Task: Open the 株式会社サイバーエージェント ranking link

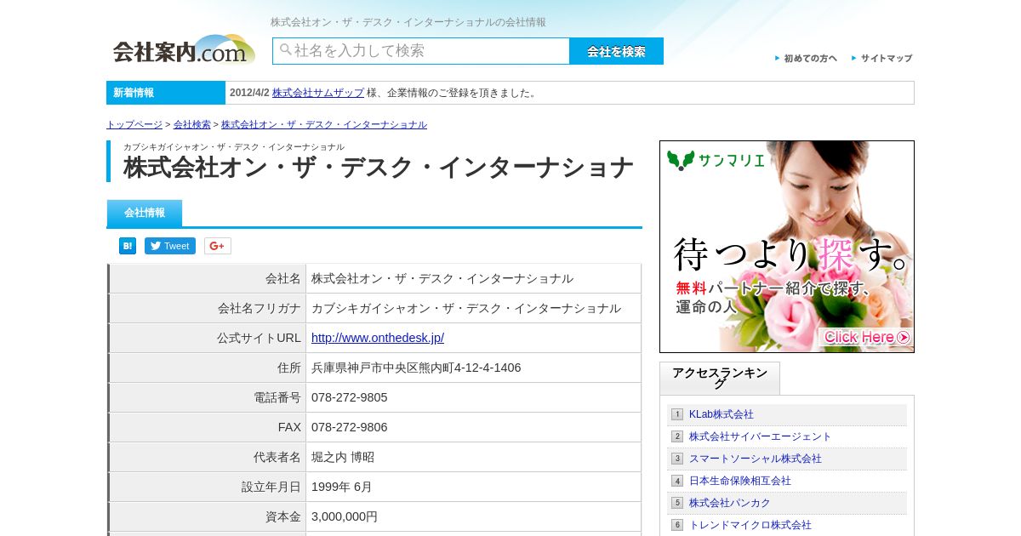Action: click(x=761, y=436)
